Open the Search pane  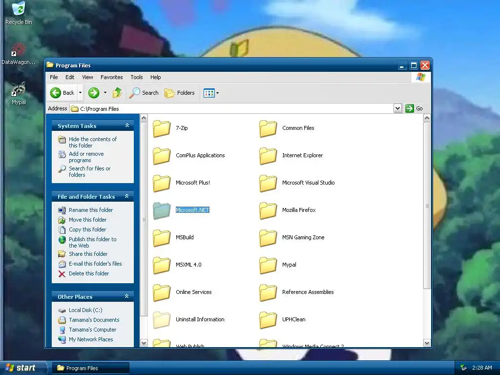pos(144,93)
